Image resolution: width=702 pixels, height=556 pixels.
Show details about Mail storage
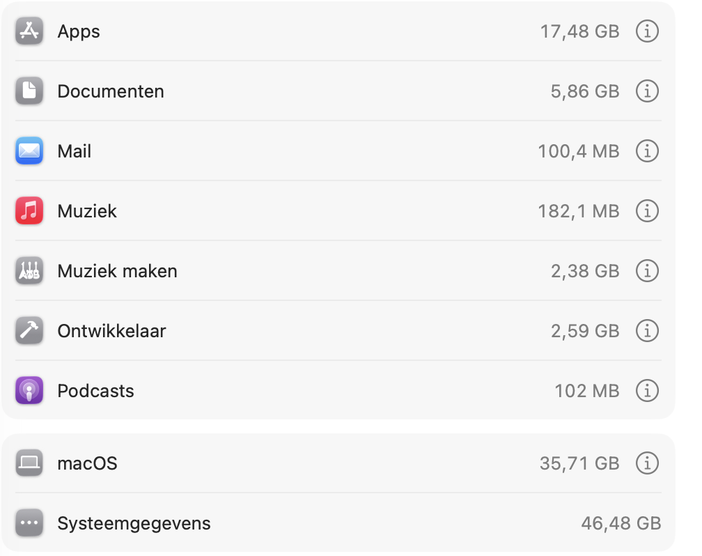[647, 151]
